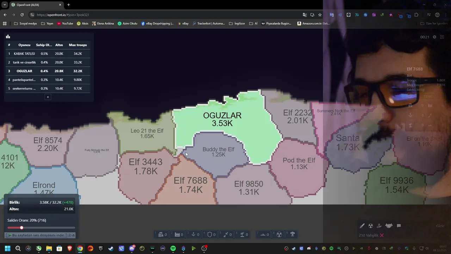Image resolution: width=451 pixels, height=254 pixels.
Task: Open the Trackerbot bookmark
Action: [208, 24]
